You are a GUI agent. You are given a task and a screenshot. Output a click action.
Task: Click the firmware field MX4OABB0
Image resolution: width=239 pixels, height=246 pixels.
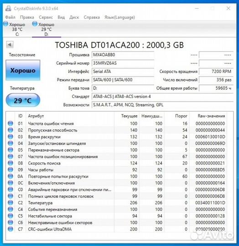tap(123, 55)
